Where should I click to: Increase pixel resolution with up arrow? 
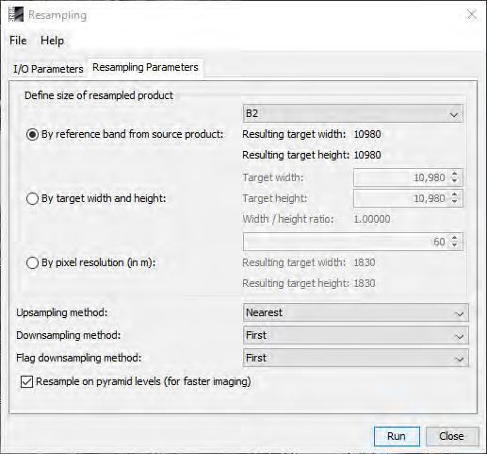(x=455, y=238)
